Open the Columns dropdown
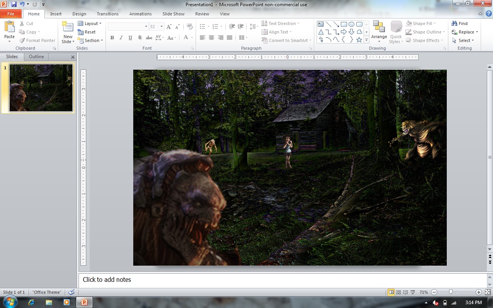The width and height of the screenshot is (493, 308). [243, 38]
